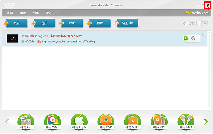Toggle the 結合檔案 join files switch
Screen dimensions: 213x134
point(202,24)
